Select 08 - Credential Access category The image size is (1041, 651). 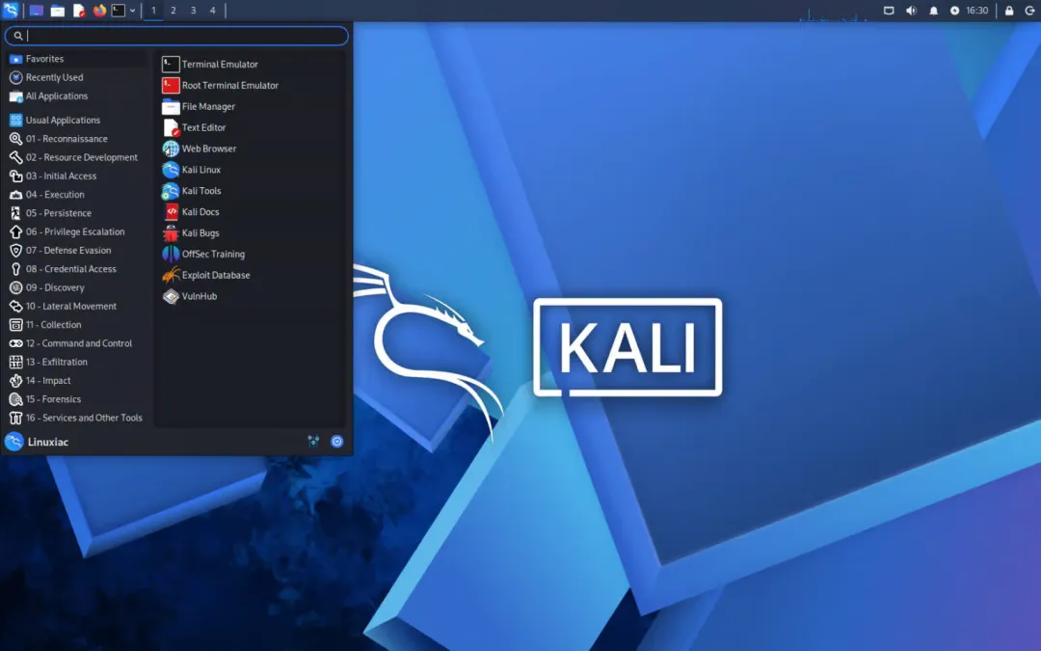77,269
